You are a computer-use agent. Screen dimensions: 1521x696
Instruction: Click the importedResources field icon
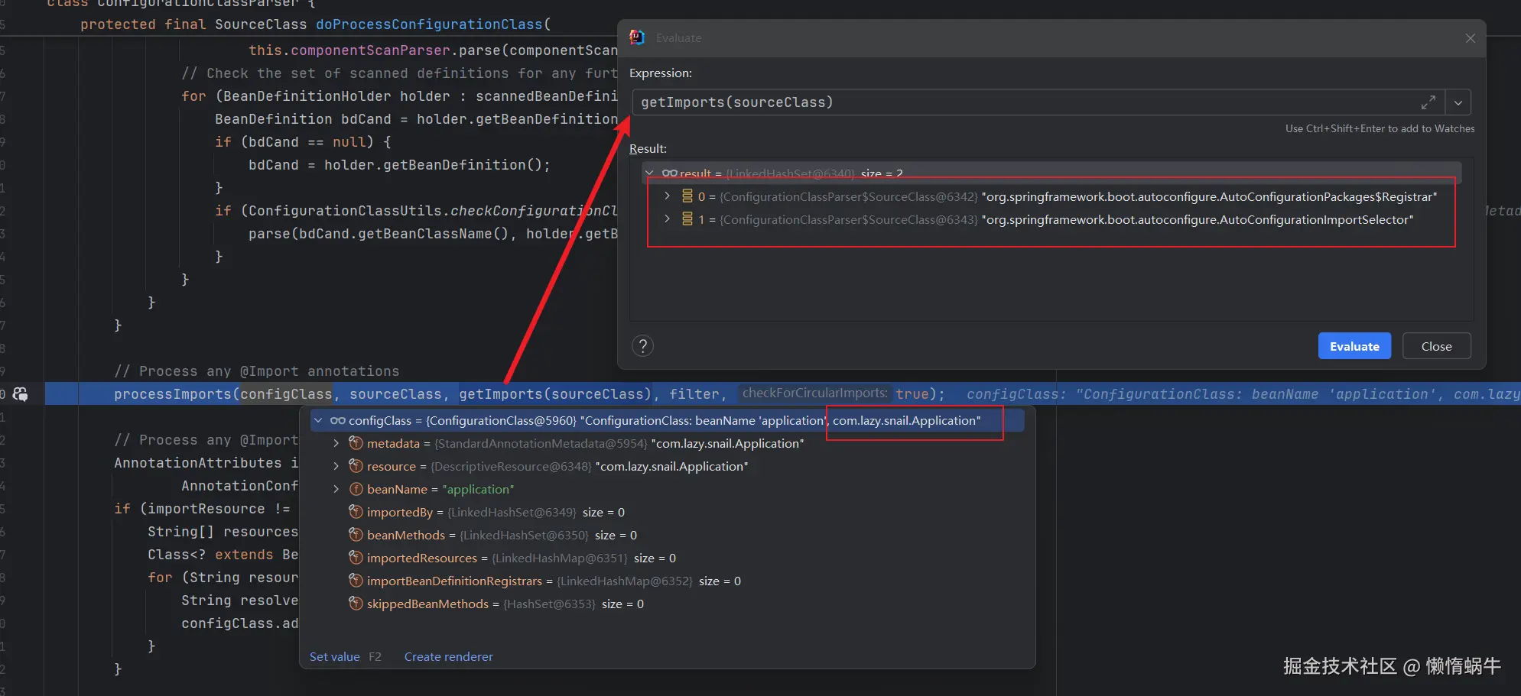tap(356, 558)
